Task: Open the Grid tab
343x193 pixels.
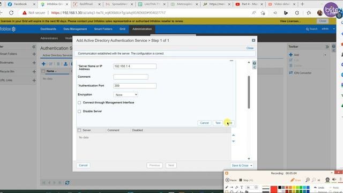Action: tap(122, 29)
